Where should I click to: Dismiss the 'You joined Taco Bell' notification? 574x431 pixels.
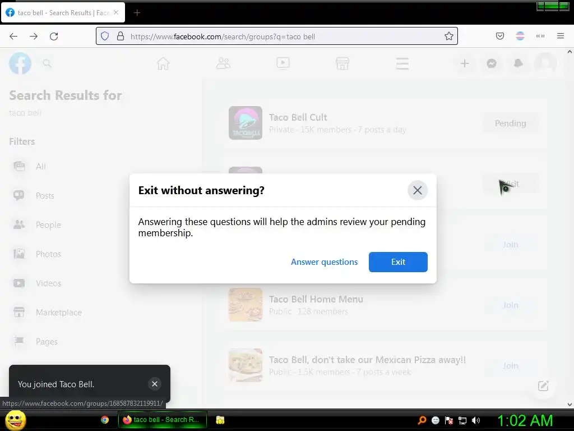155,384
